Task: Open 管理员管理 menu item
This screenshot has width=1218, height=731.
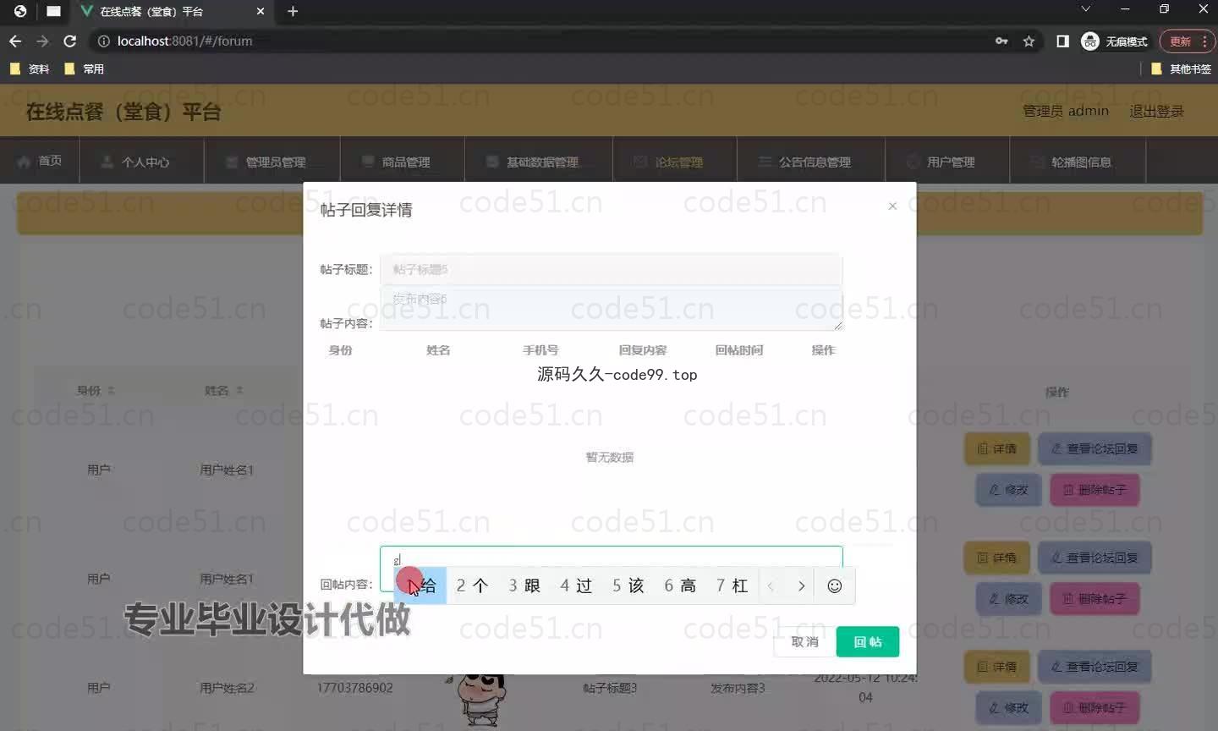Action: pos(266,162)
